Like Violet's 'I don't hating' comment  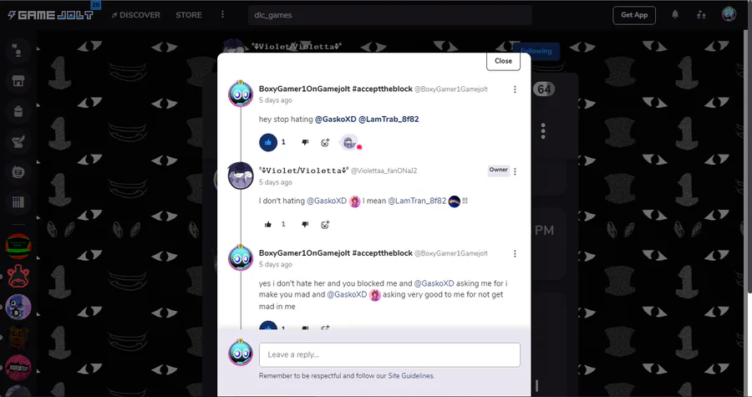pos(268,224)
